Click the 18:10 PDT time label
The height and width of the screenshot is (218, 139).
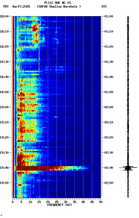4,32
